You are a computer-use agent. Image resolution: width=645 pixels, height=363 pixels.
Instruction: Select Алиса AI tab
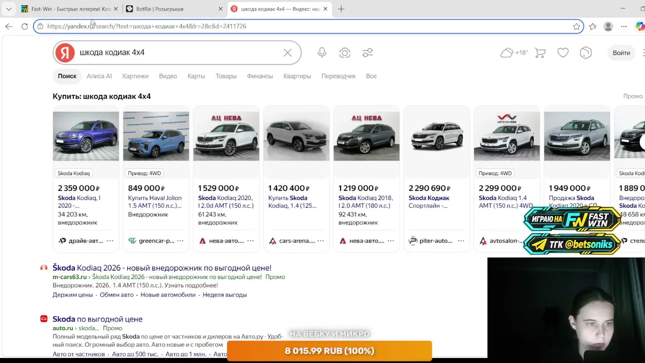tap(99, 76)
